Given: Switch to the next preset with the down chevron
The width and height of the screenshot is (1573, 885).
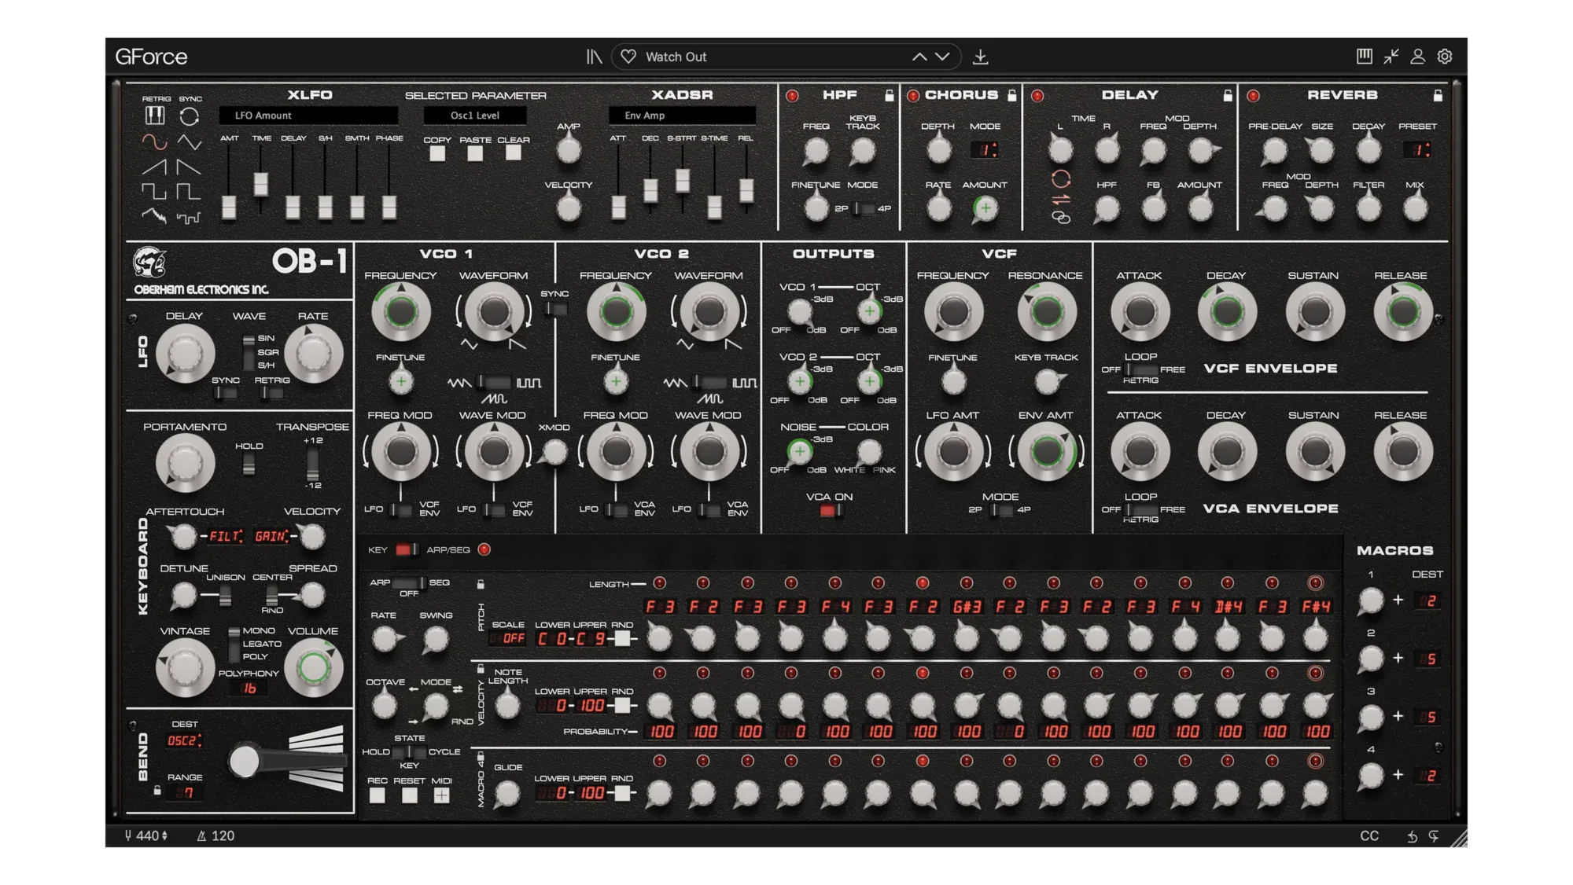Looking at the screenshot, I should click(x=943, y=57).
